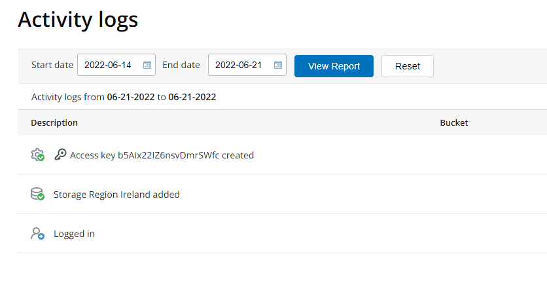Open the End date calendar picker icon

tap(278, 65)
